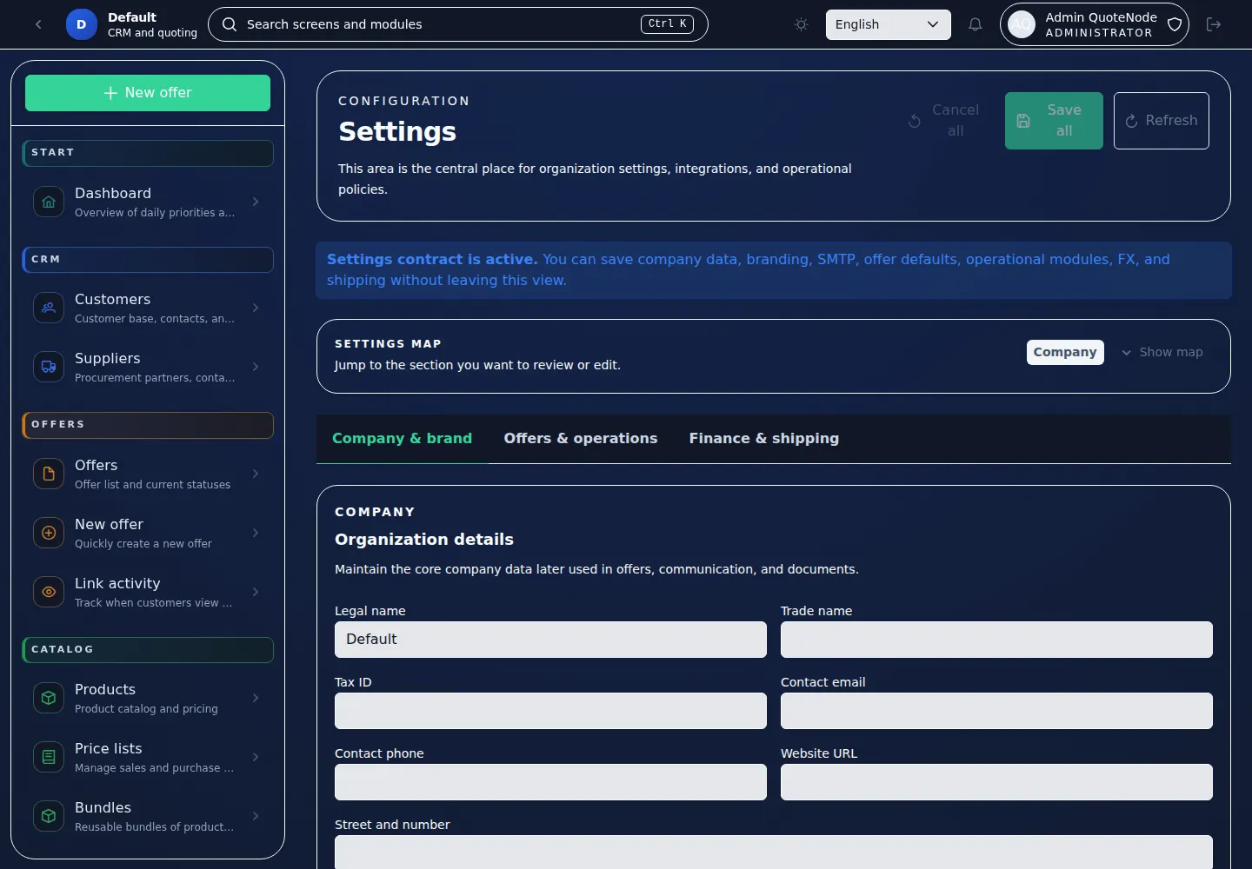Click the logout icon in header
Screen dimensions: 1252x869
1214,24
